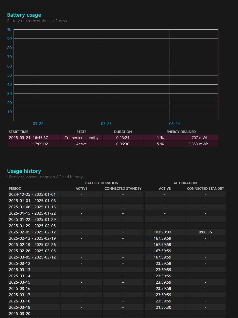238x318 pixels.
Task: Click 167:59:59 in the 2025-02-12 - 2025-02-19 row
Action: [x=162, y=238]
